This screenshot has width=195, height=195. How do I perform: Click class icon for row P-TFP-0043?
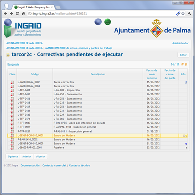click(12, 123)
